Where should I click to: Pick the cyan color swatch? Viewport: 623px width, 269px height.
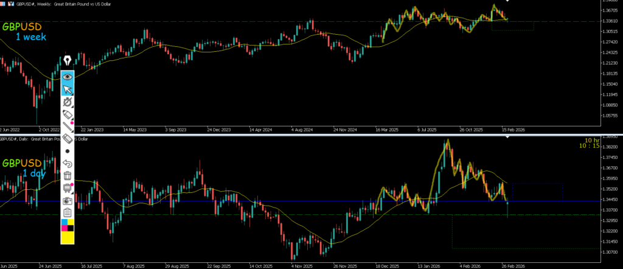tap(64, 223)
